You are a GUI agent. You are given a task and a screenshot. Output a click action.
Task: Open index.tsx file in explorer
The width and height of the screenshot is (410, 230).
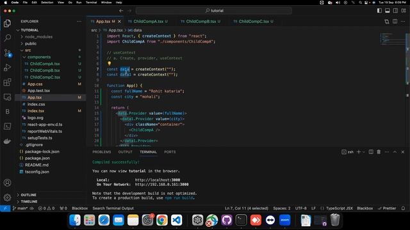36,111
